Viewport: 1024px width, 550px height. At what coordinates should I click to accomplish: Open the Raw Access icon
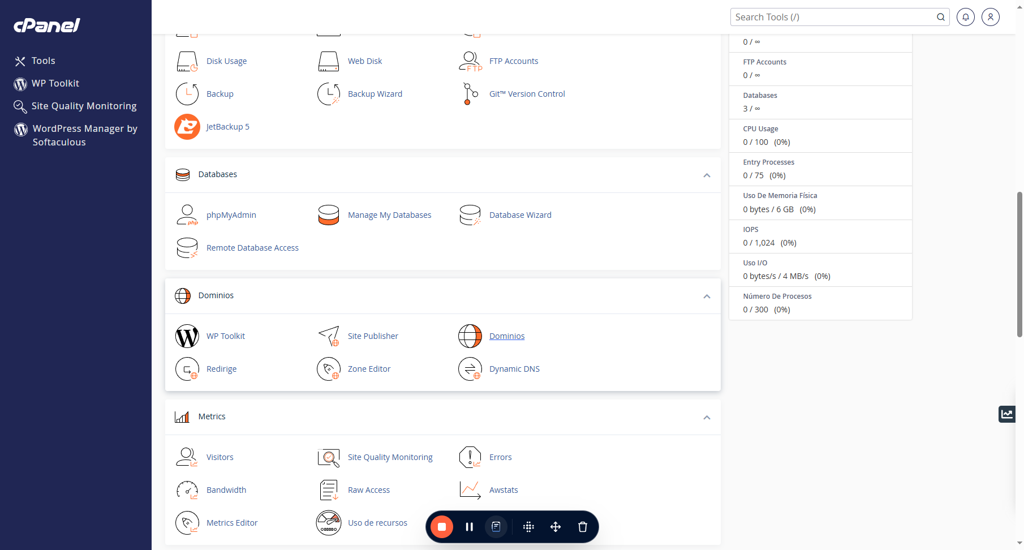tap(329, 490)
